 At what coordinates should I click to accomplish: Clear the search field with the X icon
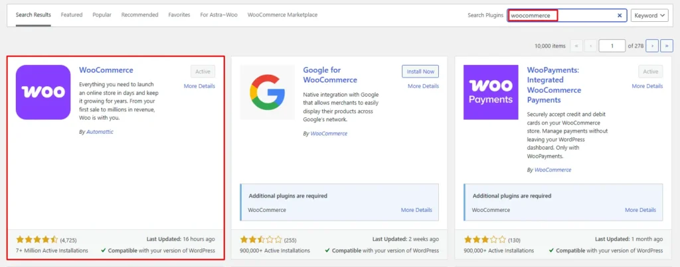[620, 16]
